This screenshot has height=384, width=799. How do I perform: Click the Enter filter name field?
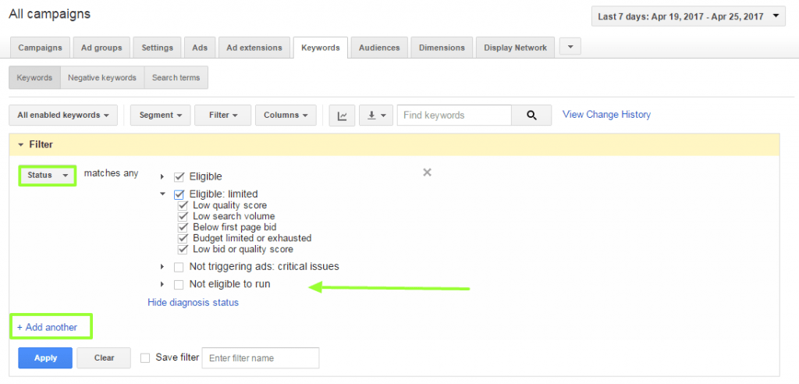[260, 358]
